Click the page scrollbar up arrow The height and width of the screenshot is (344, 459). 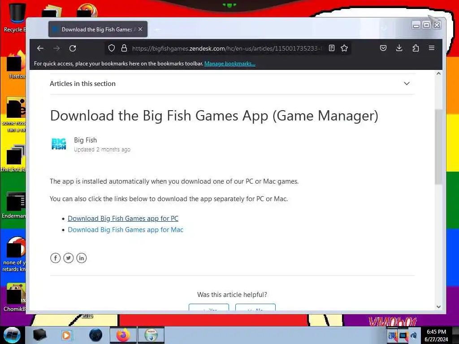[438, 74]
